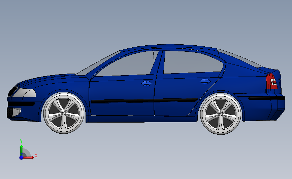The height and width of the screenshot is (179, 292).
Task: Click the red X axis arrow of triad
Action: tap(28, 158)
